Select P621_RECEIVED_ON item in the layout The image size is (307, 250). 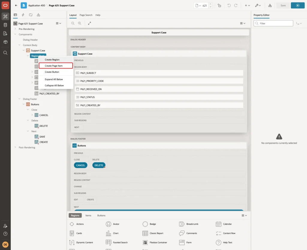159,89
